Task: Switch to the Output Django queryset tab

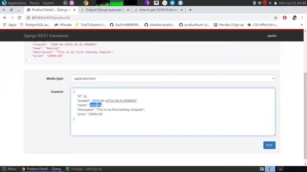Action: (x=105, y=10)
